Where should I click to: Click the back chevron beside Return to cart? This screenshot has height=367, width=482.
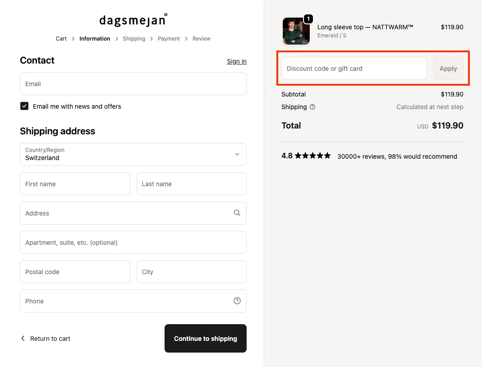[x=23, y=338]
